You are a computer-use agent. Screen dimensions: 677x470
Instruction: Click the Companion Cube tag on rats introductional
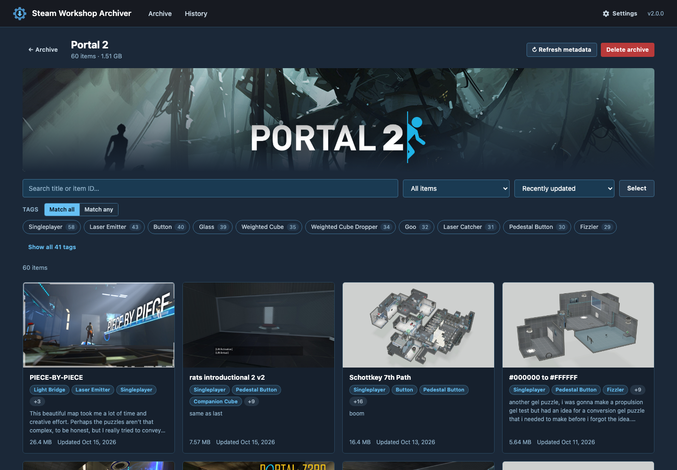pyautogui.click(x=216, y=401)
